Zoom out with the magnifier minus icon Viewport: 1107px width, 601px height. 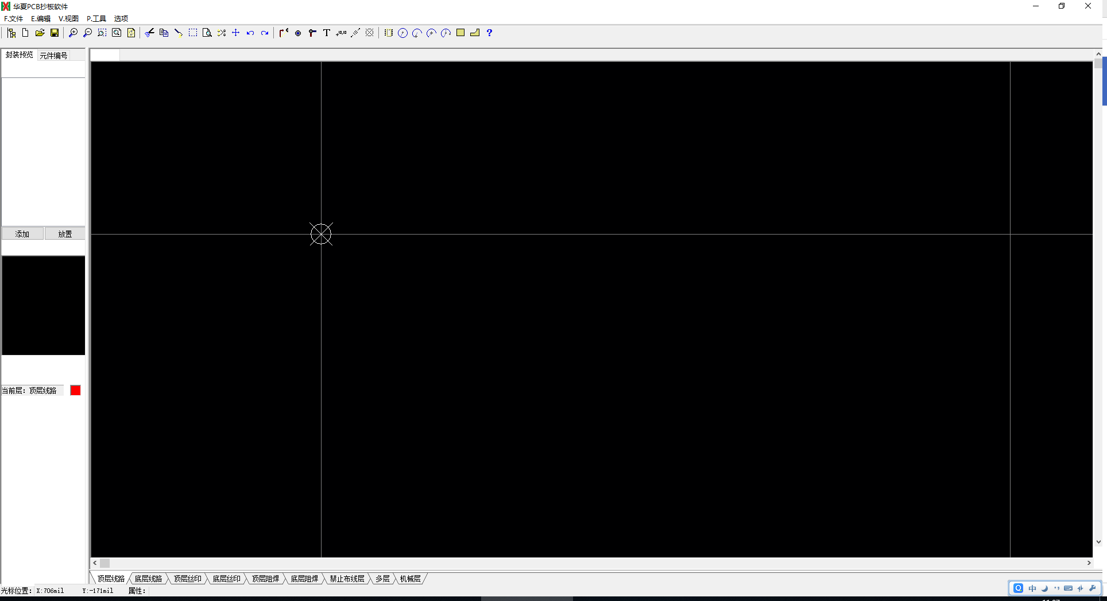[87, 33]
